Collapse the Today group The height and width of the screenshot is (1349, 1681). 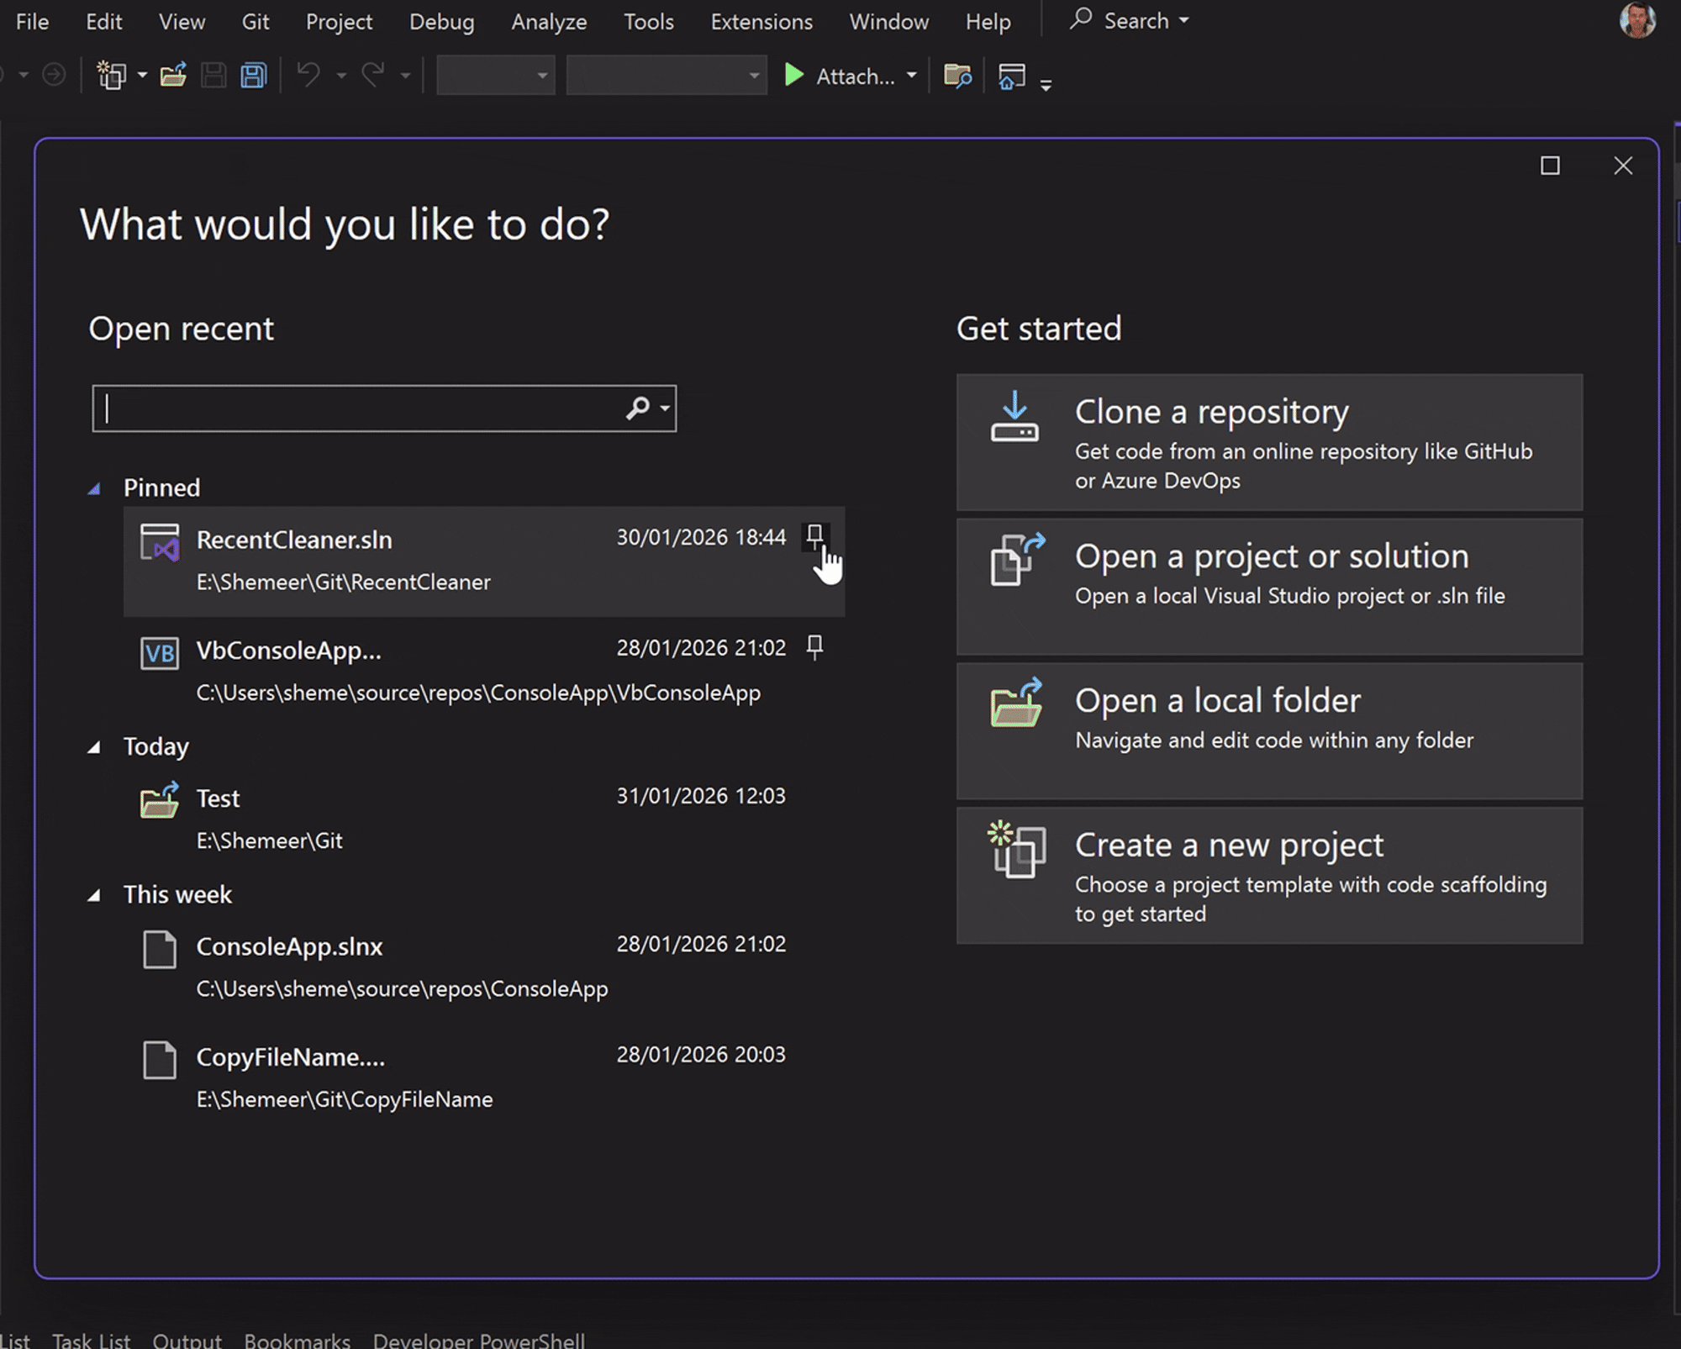point(94,747)
